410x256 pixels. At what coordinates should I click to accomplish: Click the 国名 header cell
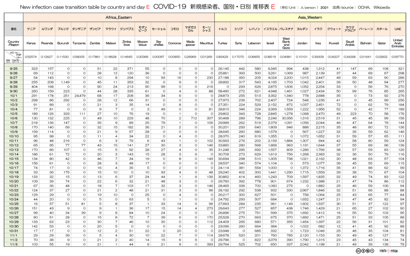coord(14,29)
